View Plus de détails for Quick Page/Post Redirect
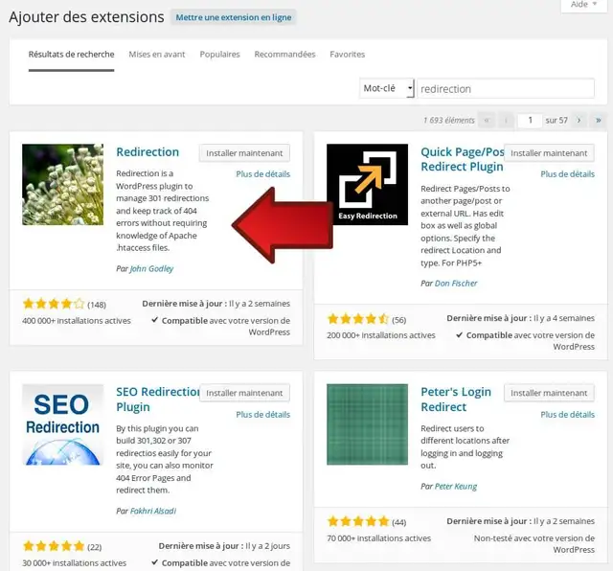The width and height of the screenshot is (613, 571). click(x=567, y=174)
